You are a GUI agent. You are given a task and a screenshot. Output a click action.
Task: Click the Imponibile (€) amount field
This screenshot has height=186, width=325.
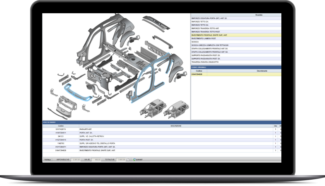(x=76, y=160)
